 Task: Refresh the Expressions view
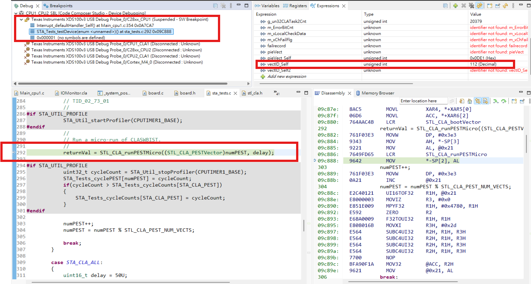505,6
